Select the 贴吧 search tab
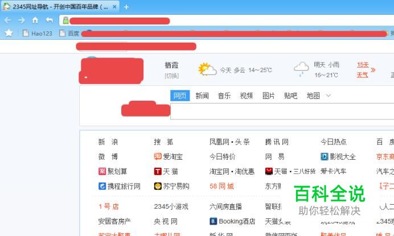Screen dimensions: 394x236 click(291, 96)
